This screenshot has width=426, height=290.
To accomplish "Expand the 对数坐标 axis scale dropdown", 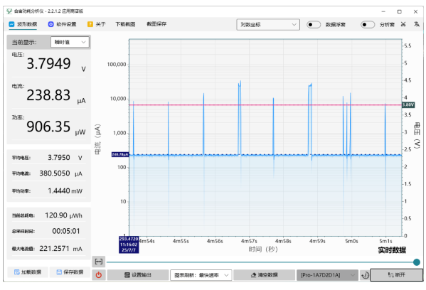I will coord(268,25).
